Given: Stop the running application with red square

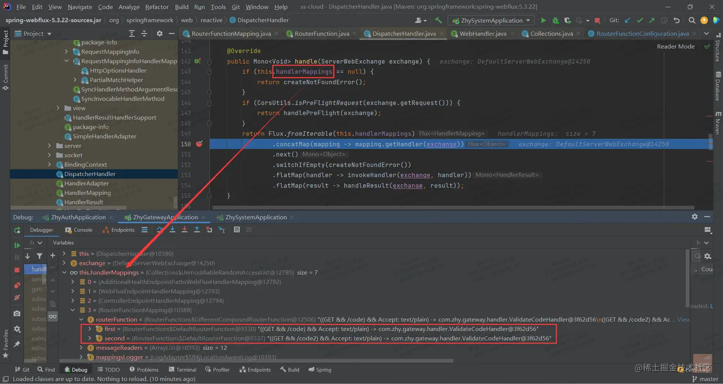Looking at the screenshot, I should [597, 21].
